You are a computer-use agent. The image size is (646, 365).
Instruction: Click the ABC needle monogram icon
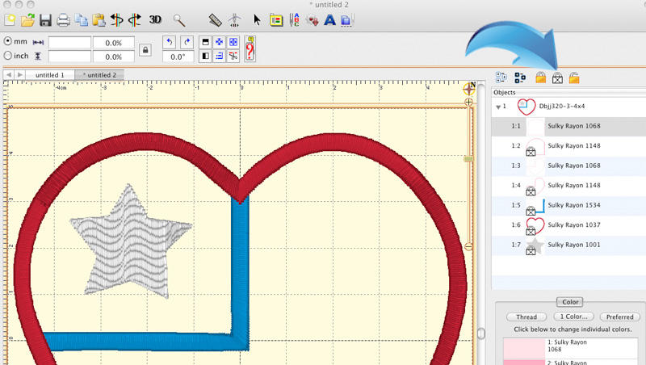point(294,19)
